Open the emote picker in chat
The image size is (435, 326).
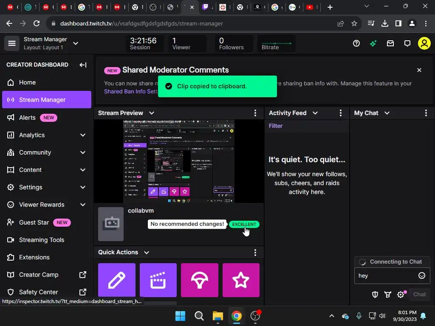[x=422, y=275]
